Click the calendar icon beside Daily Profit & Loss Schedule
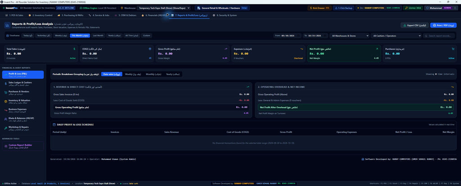 pos(54,124)
